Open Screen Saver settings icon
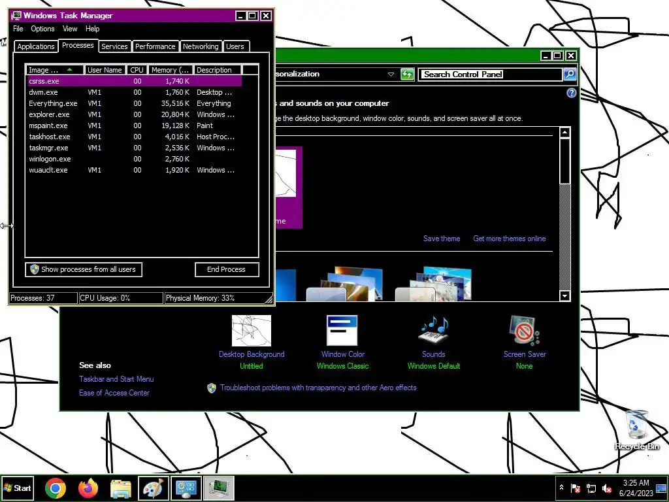669x502 pixels. tap(525, 330)
